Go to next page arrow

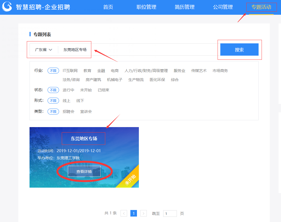tap(144, 213)
